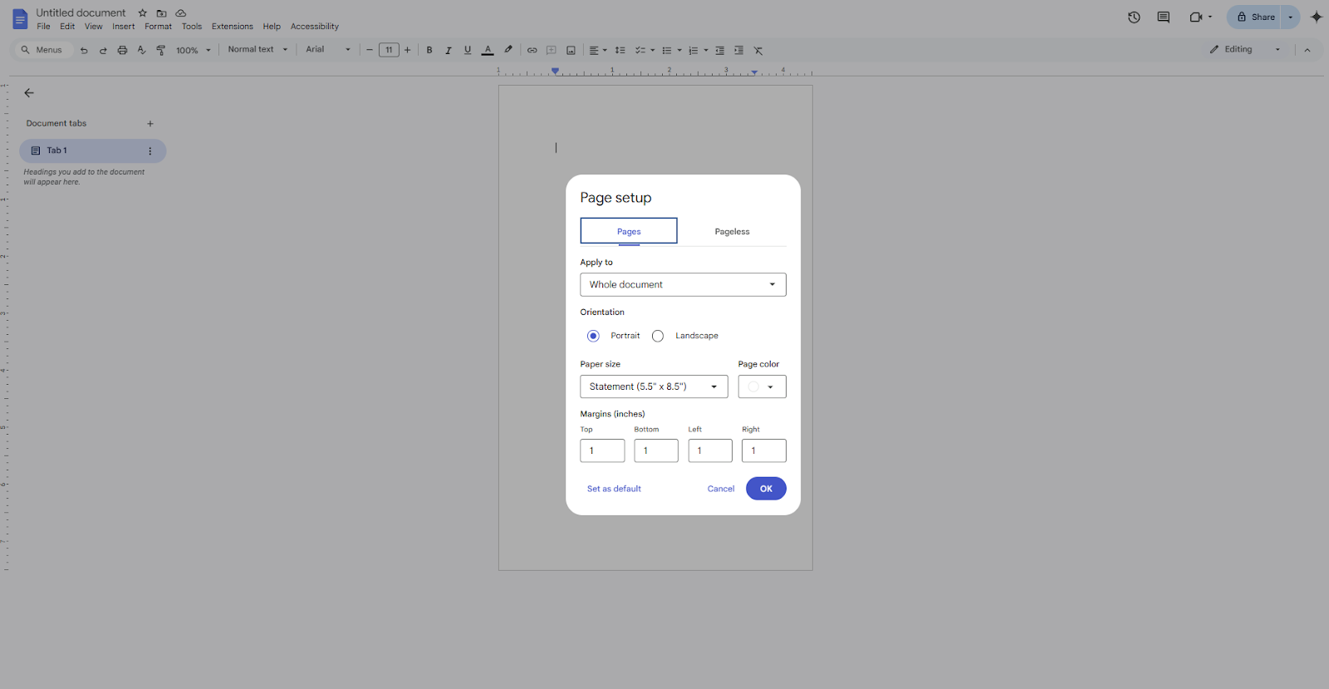Screen dimensions: 1329x689
Task: Open Line and paragraph spacing
Action: (x=620, y=50)
